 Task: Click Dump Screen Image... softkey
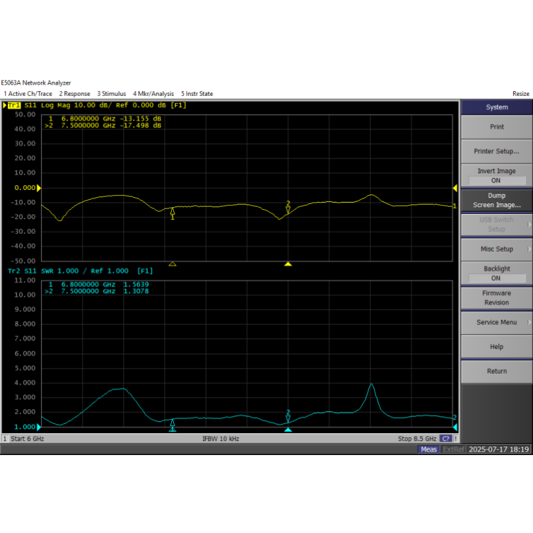click(496, 201)
